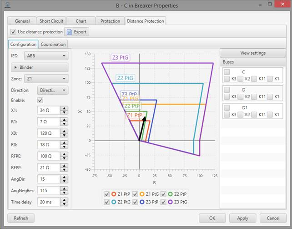Viewport: 292px width, 229px height.
Task: Toggle the Use distance protection checkbox
Action: pos(13,32)
